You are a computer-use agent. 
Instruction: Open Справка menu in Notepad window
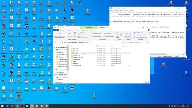click(x=131, y=11)
